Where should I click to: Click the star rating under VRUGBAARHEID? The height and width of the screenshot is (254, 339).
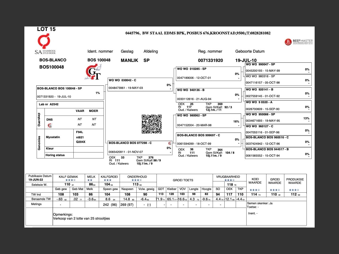coord(229,180)
